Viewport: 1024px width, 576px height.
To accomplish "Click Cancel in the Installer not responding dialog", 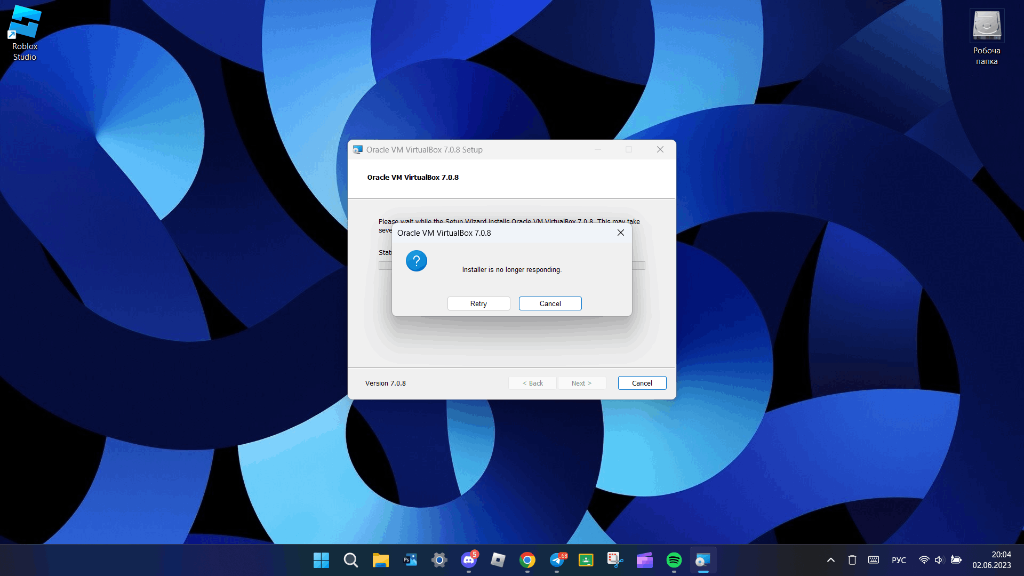I will click(550, 303).
